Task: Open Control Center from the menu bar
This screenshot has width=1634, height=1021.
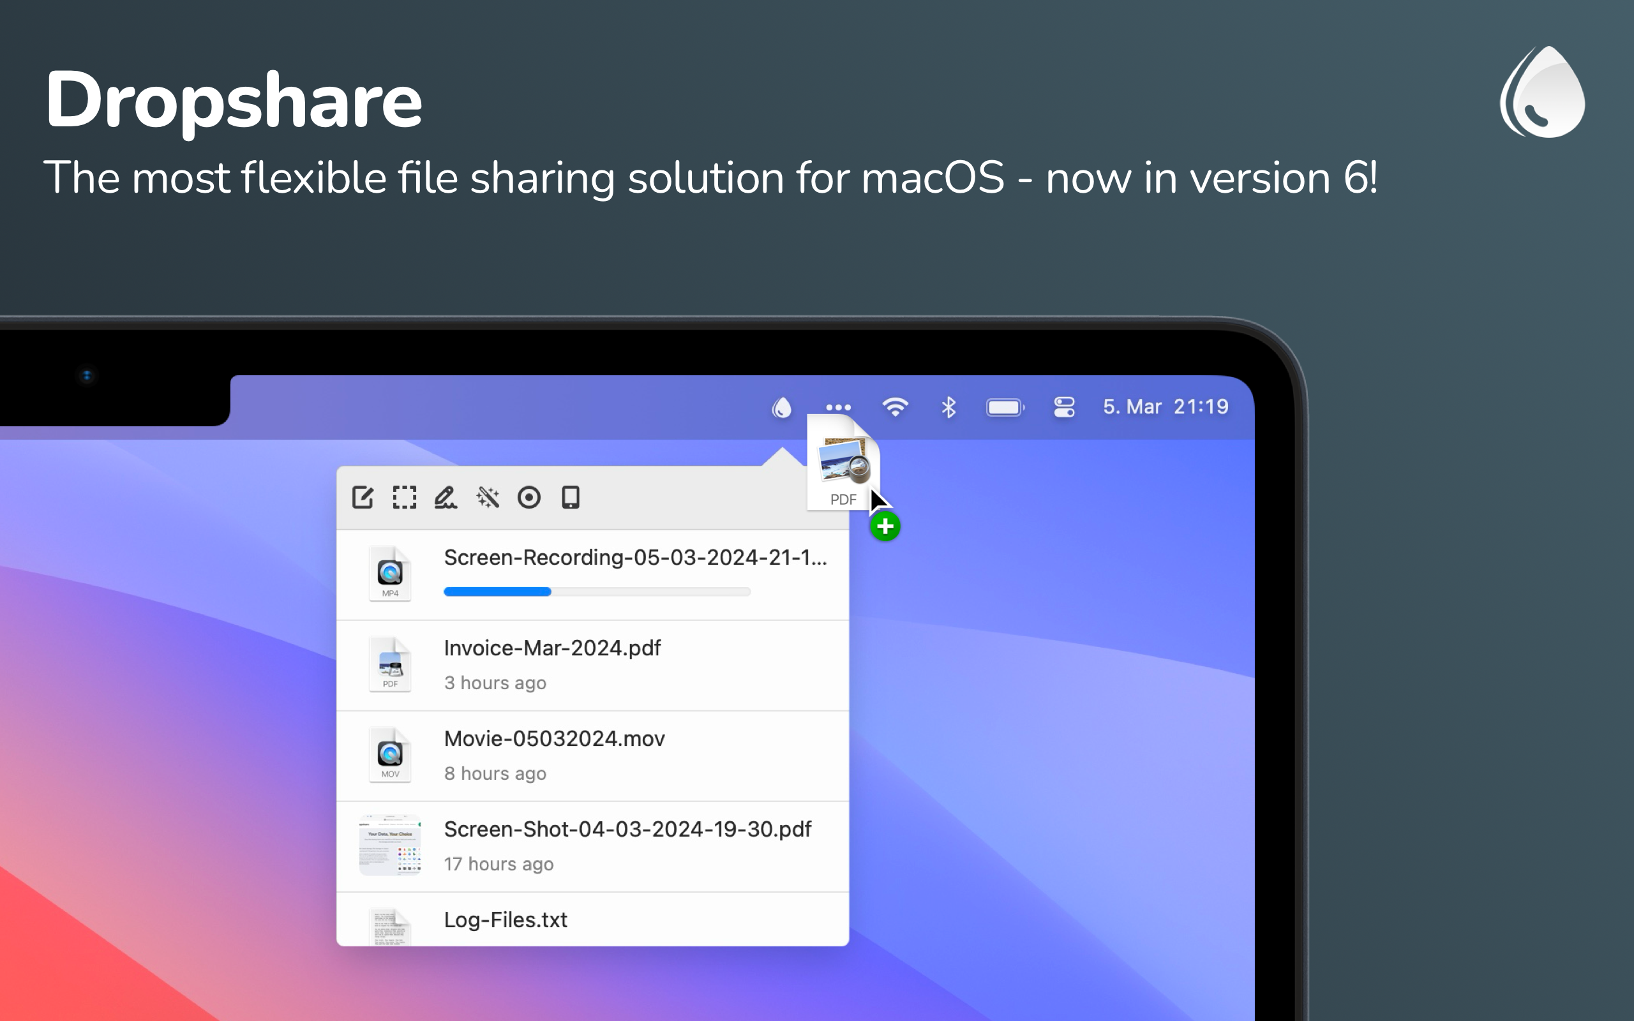Action: [x=1064, y=407]
